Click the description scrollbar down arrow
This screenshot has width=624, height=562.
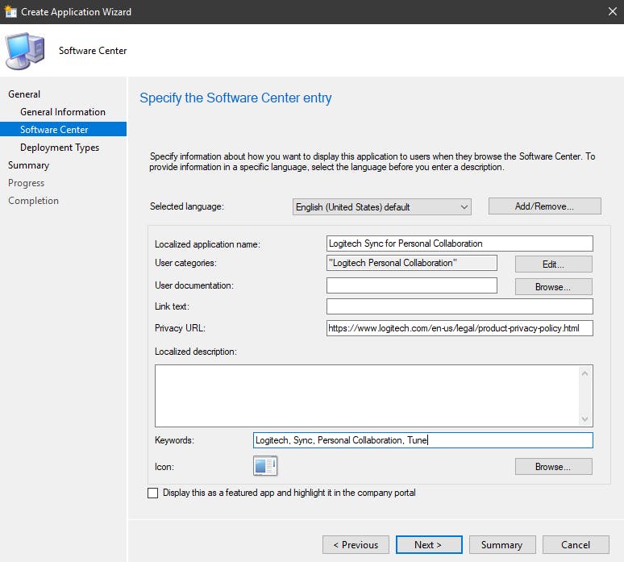[x=584, y=418]
